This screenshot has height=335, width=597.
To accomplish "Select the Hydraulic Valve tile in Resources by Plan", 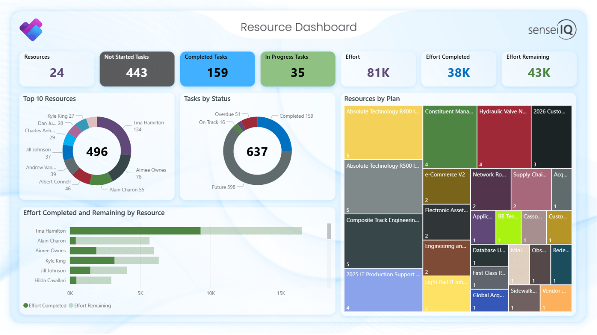I will coord(504,135).
